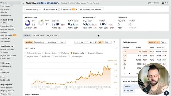Set chart range to 2Y
171x96 pixels.
tap(91, 42)
